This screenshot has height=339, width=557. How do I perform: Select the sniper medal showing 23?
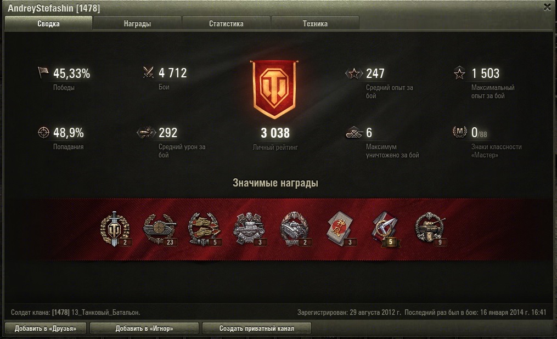pyautogui.click(x=160, y=229)
